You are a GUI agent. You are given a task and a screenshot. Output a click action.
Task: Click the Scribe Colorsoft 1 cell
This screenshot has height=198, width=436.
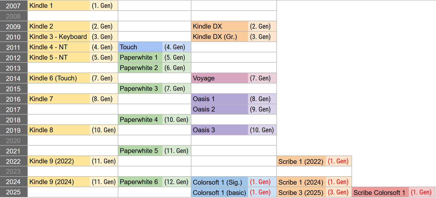click(380, 192)
